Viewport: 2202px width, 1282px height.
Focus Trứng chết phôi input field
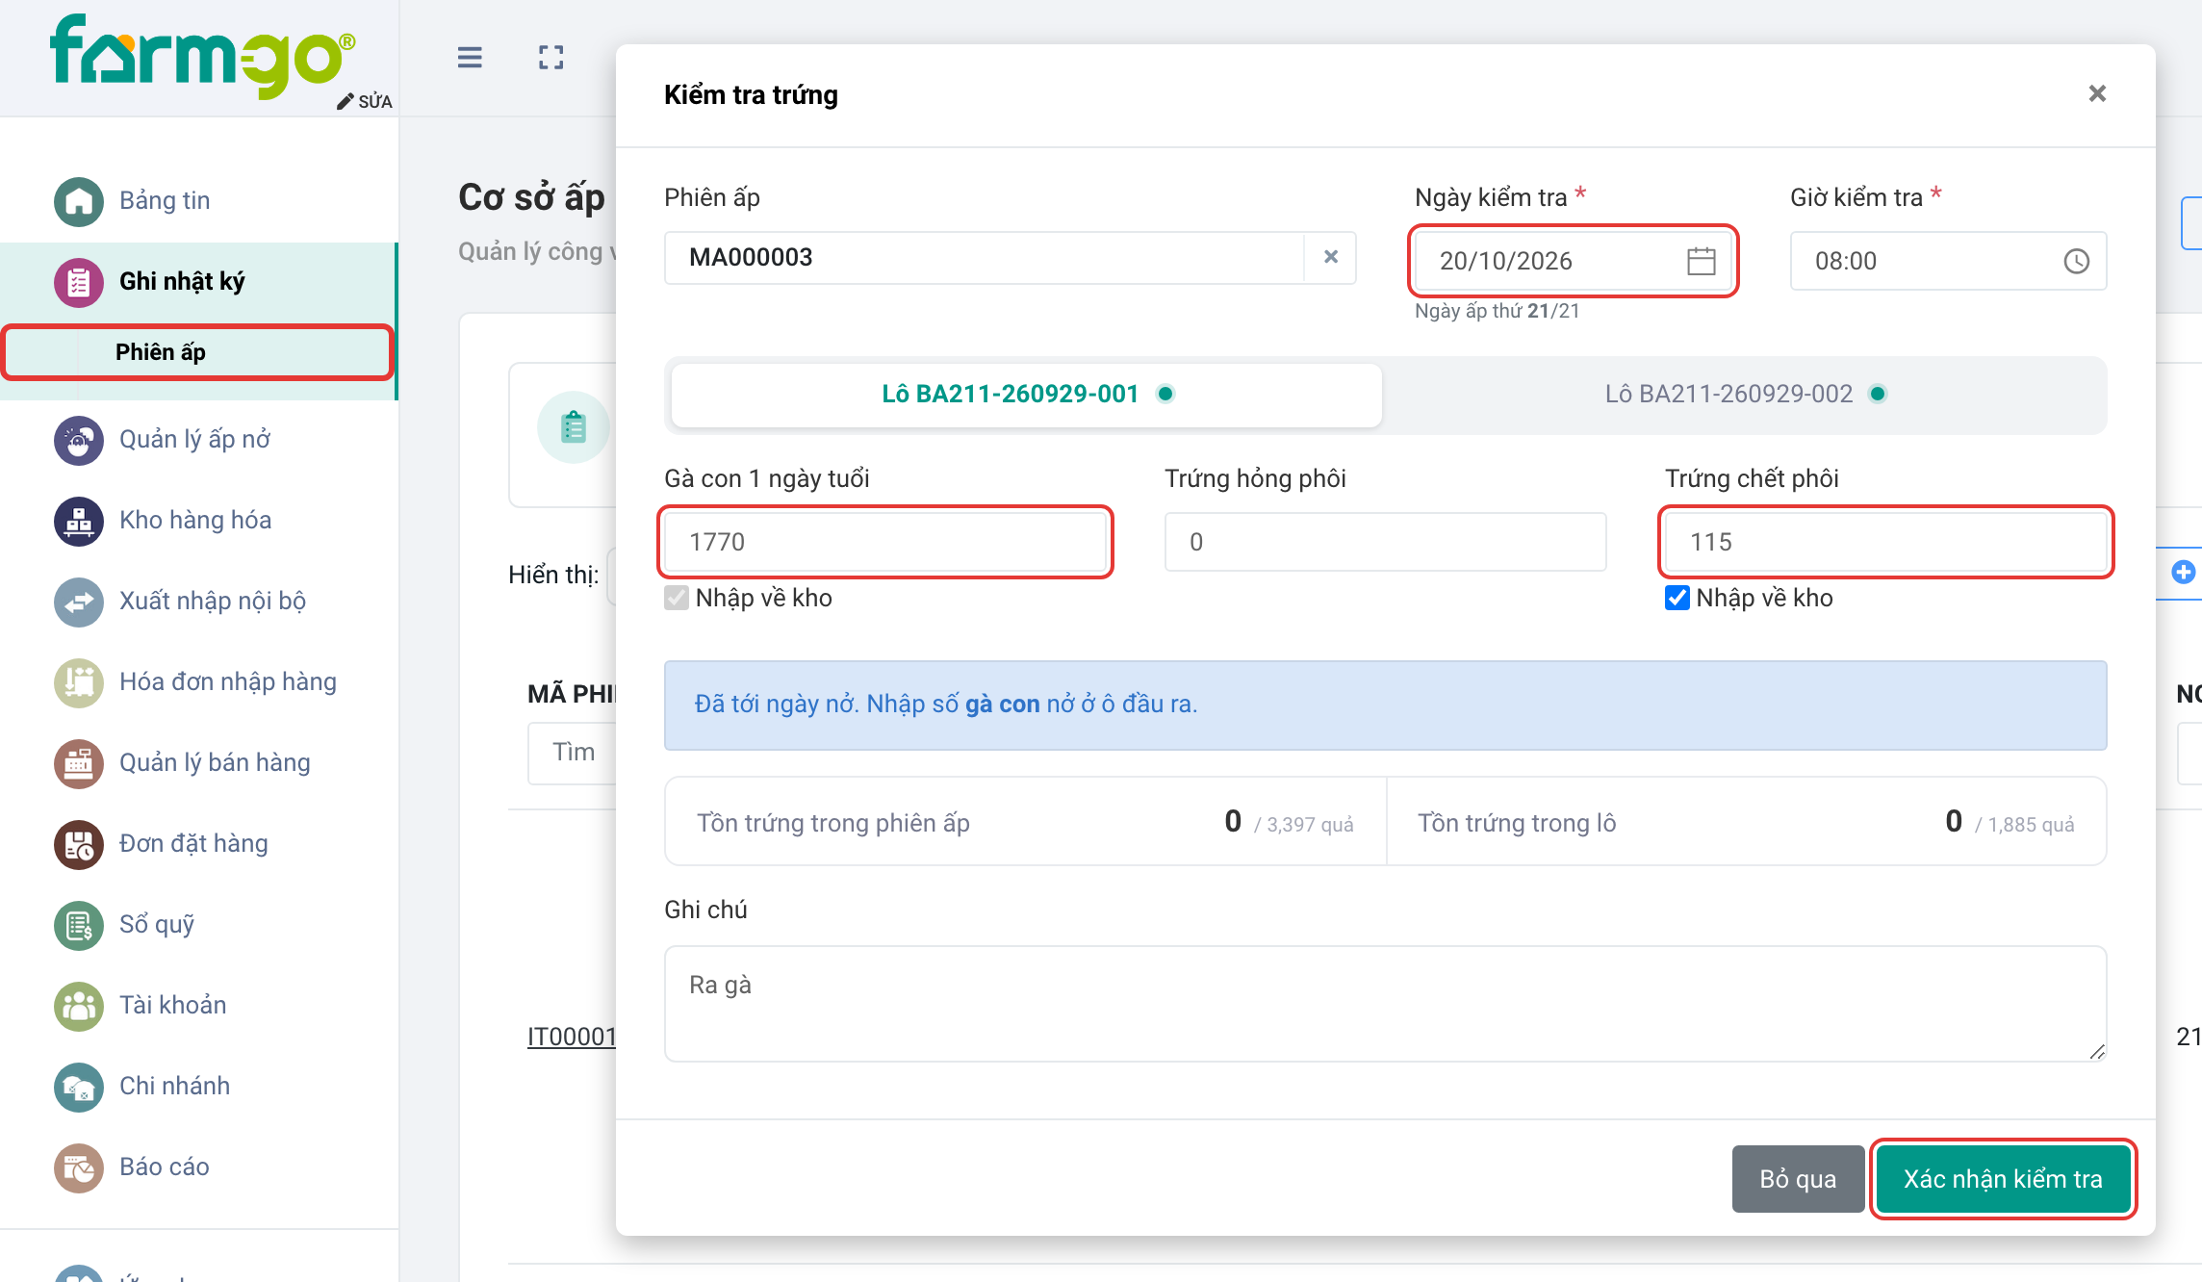(1885, 542)
